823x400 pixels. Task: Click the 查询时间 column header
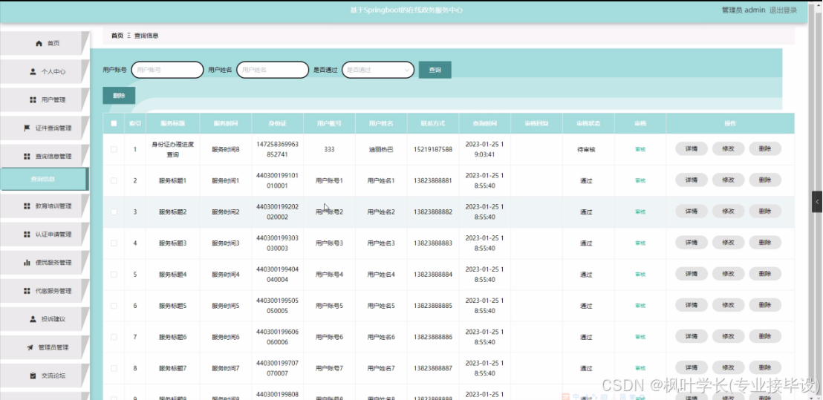[x=484, y=124]
